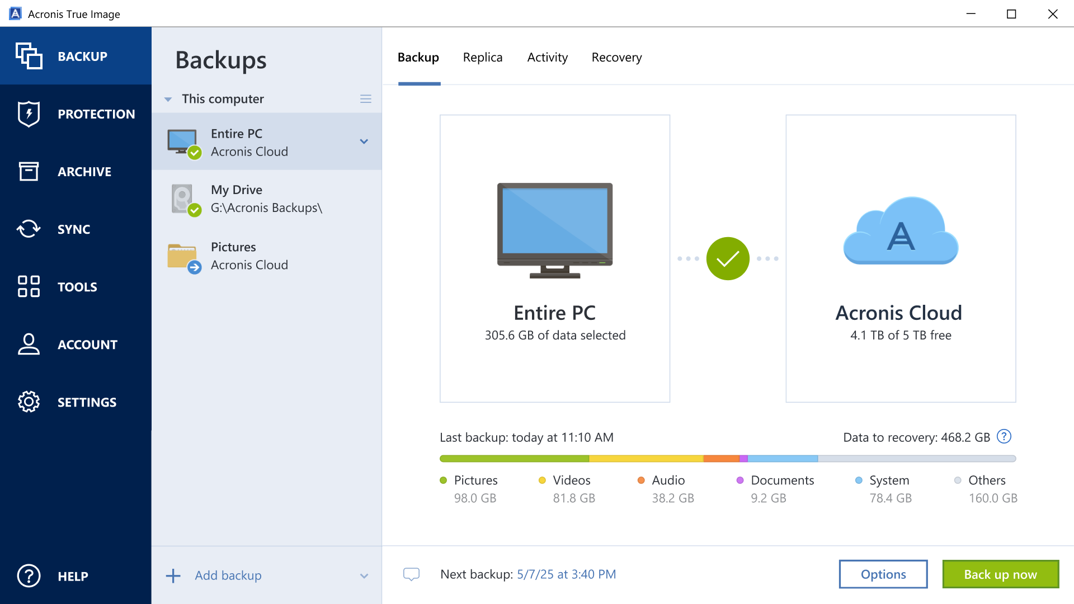
Task: Collapse the Entire PC backup entry
Action: click(x=364, y=141)
